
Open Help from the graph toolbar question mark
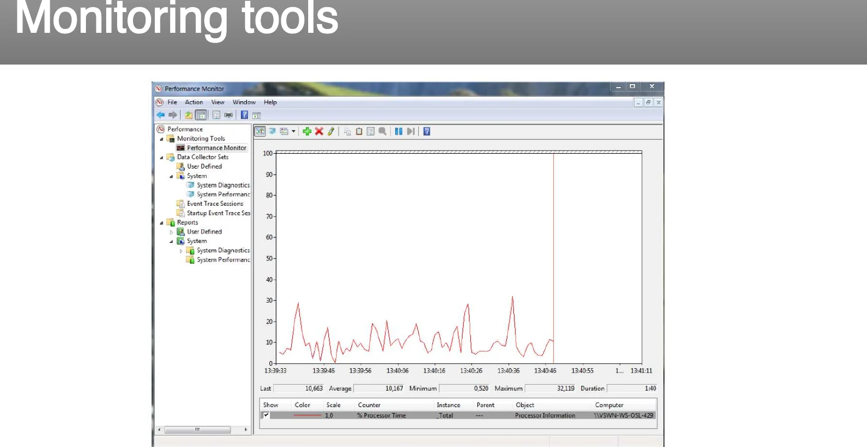427,131
